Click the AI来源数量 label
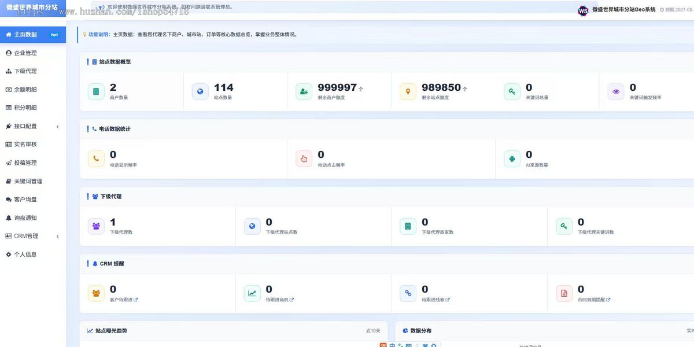The image size is (694, 347). 537,165
